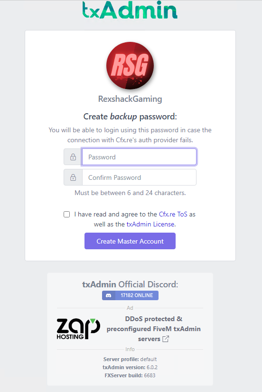Click the ZAP Hosting logo
Image resolution: width=262 pixels, height=392 pixels.
click(78, 329)
